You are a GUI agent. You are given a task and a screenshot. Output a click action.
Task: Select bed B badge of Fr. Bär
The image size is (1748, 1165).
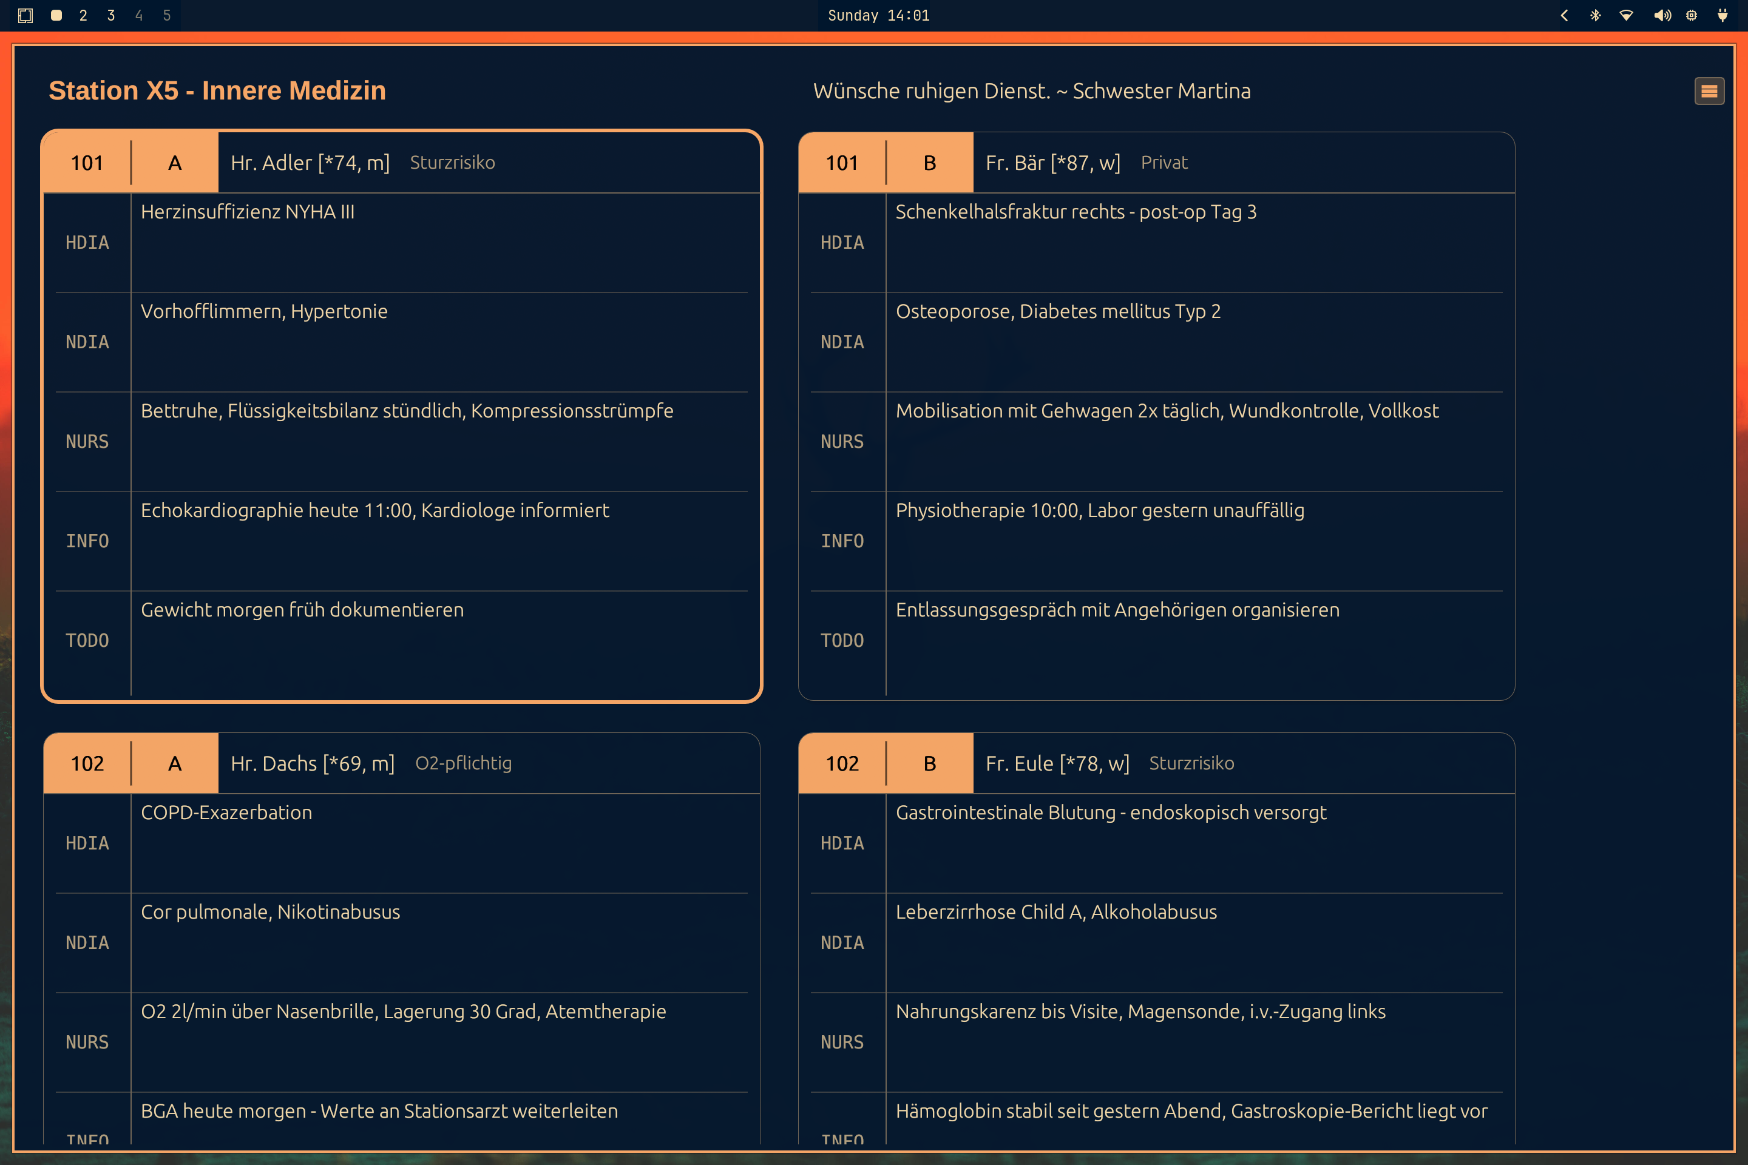[930, 163]
